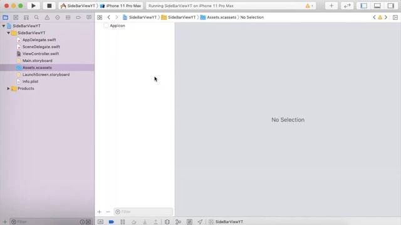Hide the debug area from the debug bar
Screen dimensions: 401x225
100,222
